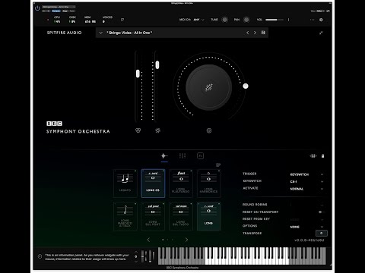Screen dimensions: 365x273
Task: Toggle the bottom-row Long tile corner indicator
Action: [x=219, y=204]
